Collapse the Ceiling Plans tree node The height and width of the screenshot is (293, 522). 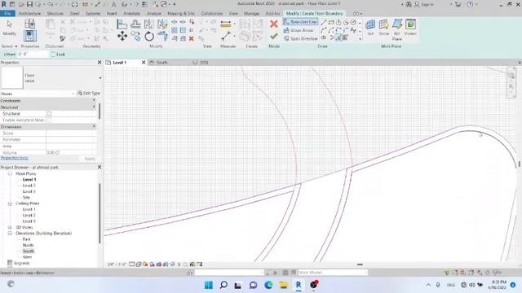click(10, 203)
